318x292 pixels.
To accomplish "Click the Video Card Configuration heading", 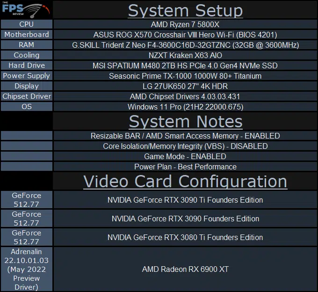I will 185,181.
